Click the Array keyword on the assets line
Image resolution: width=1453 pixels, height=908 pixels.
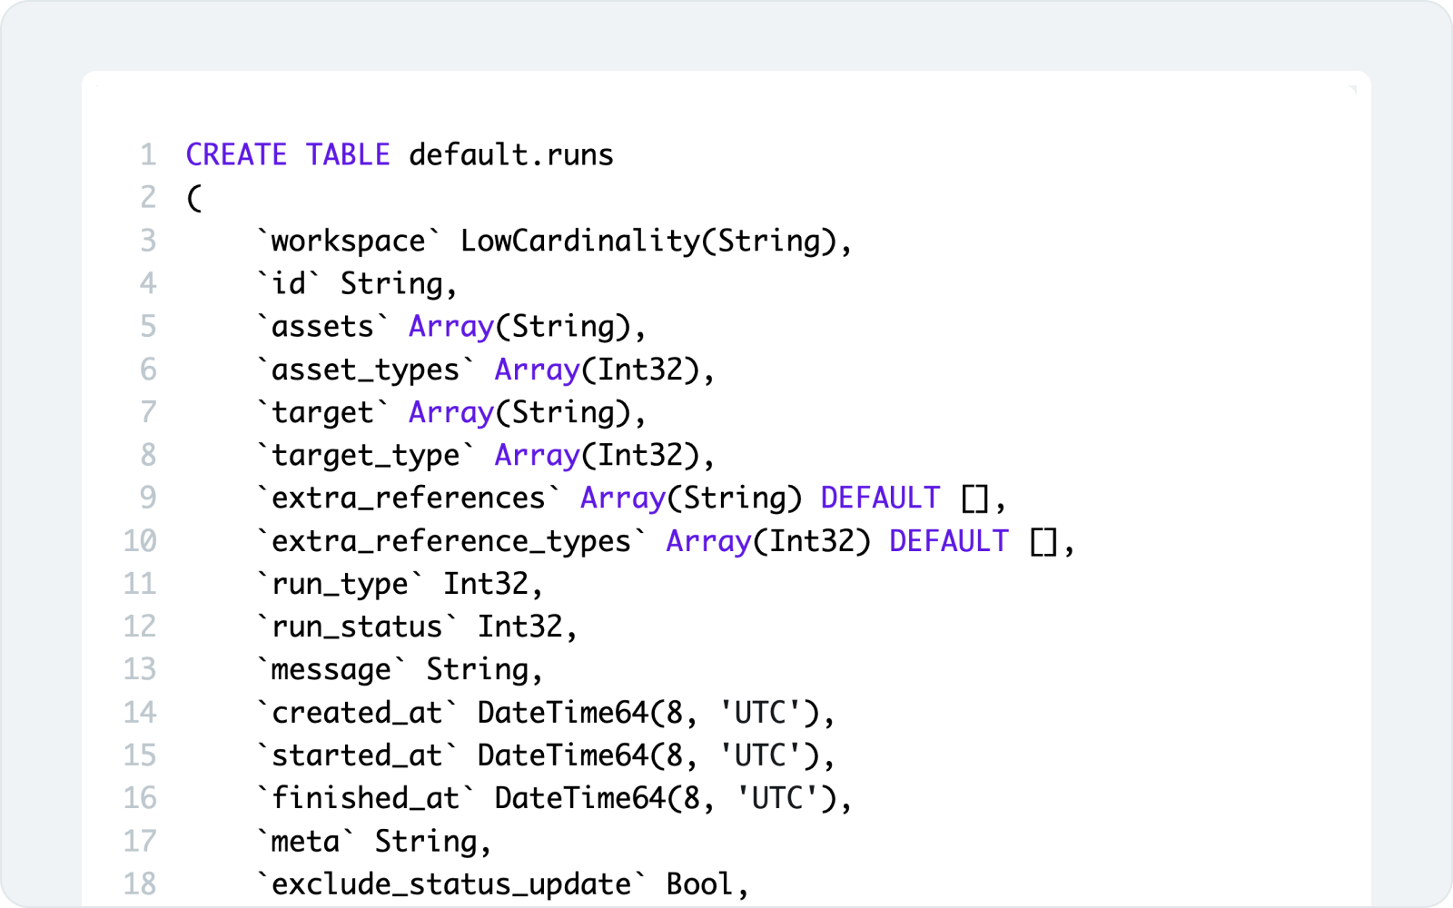tap(450, 325)
